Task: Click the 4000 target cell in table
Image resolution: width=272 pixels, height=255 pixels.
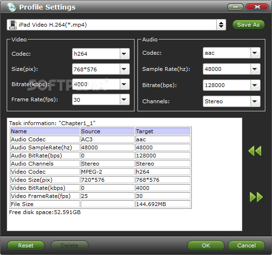Action: pos(163,188)
